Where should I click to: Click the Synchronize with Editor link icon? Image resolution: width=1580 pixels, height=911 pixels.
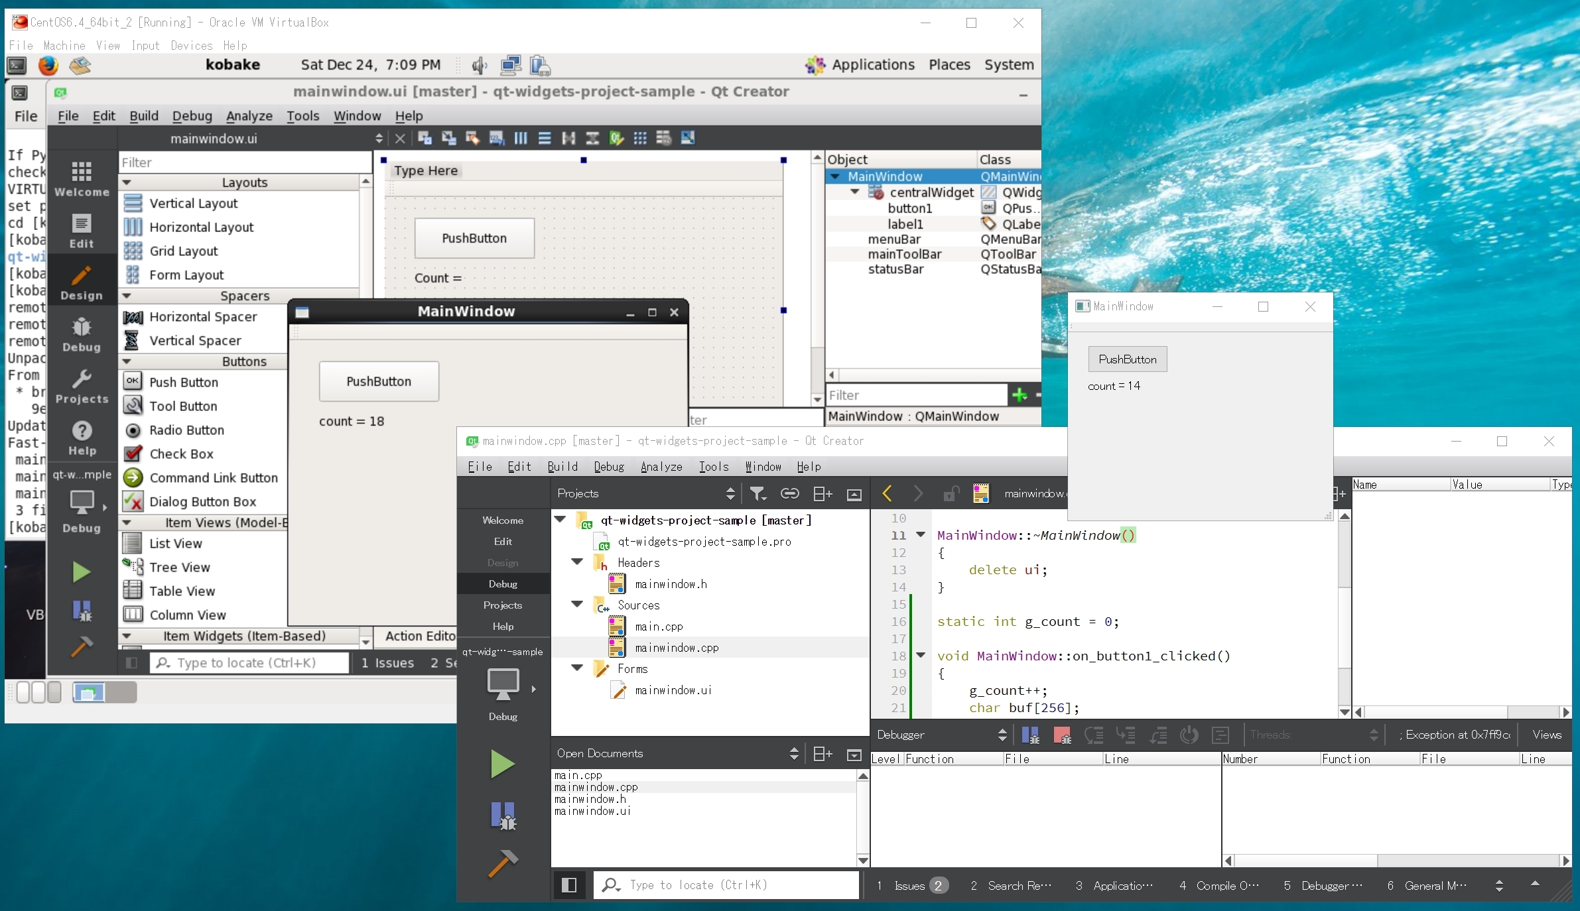click(x=789, y=493)
